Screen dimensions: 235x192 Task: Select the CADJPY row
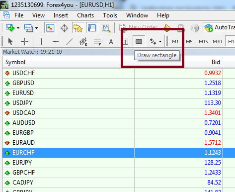click(x=119, y=183)
